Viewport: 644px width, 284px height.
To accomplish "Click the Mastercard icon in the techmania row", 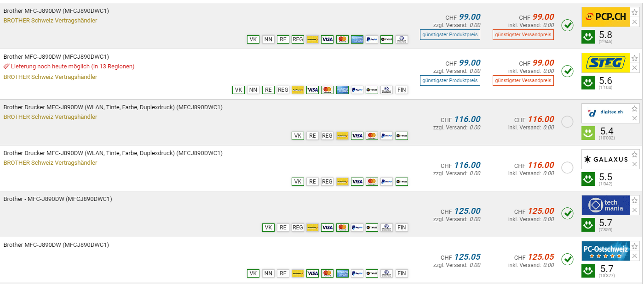I will tap(342, 228).
